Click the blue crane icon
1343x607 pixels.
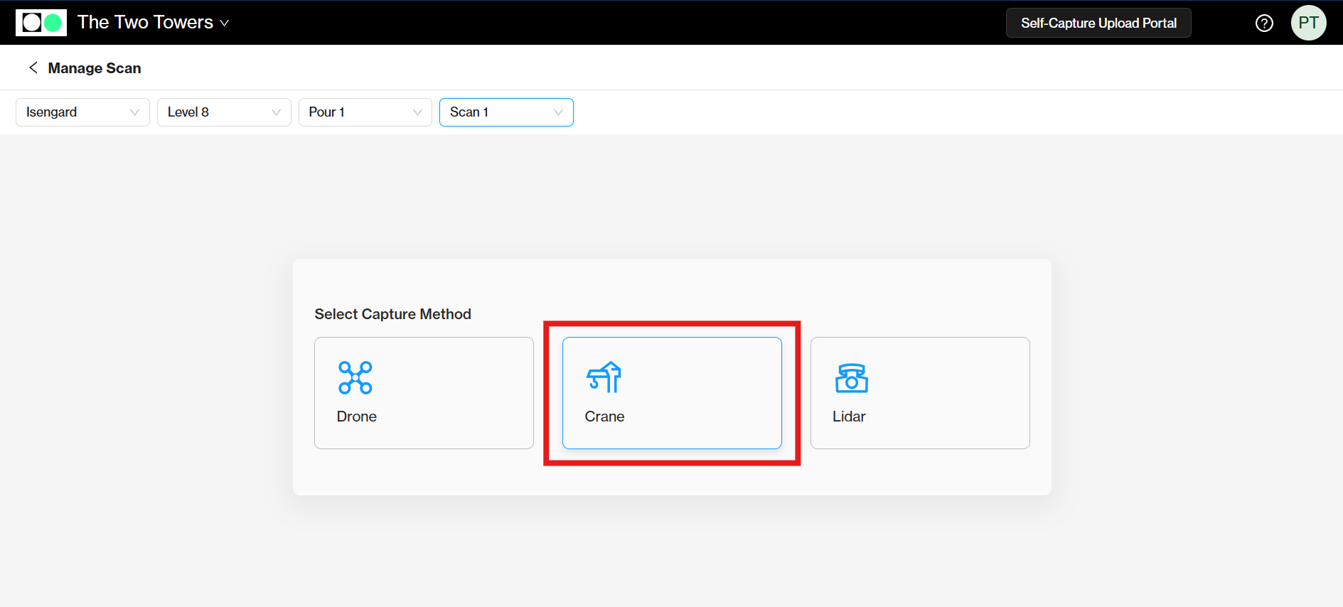[x=604, y=377]
